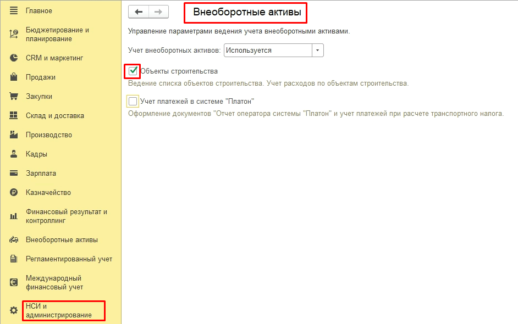Click the Объекты строительства label text

pos(179,71)
